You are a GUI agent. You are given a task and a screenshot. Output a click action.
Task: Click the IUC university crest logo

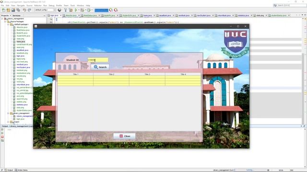tap(235, 44)
